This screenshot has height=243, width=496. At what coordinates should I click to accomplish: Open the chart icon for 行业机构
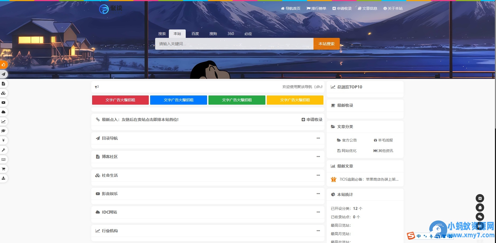click(x=3, y=121)
